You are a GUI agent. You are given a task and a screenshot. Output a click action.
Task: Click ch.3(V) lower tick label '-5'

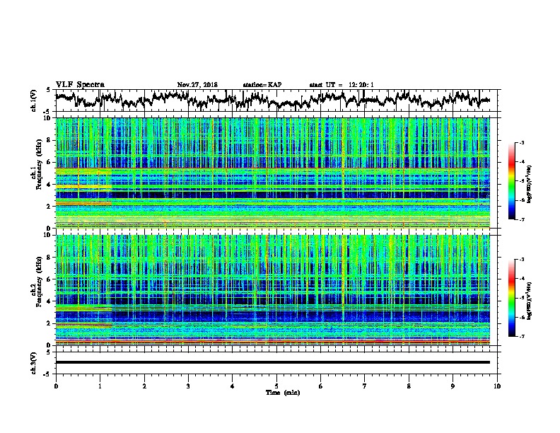[x=47, y=374]
